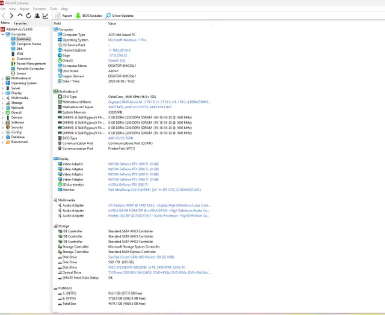Click the 3D Accelerator row icon
The image size is (385, 315).
pos(60,185)
